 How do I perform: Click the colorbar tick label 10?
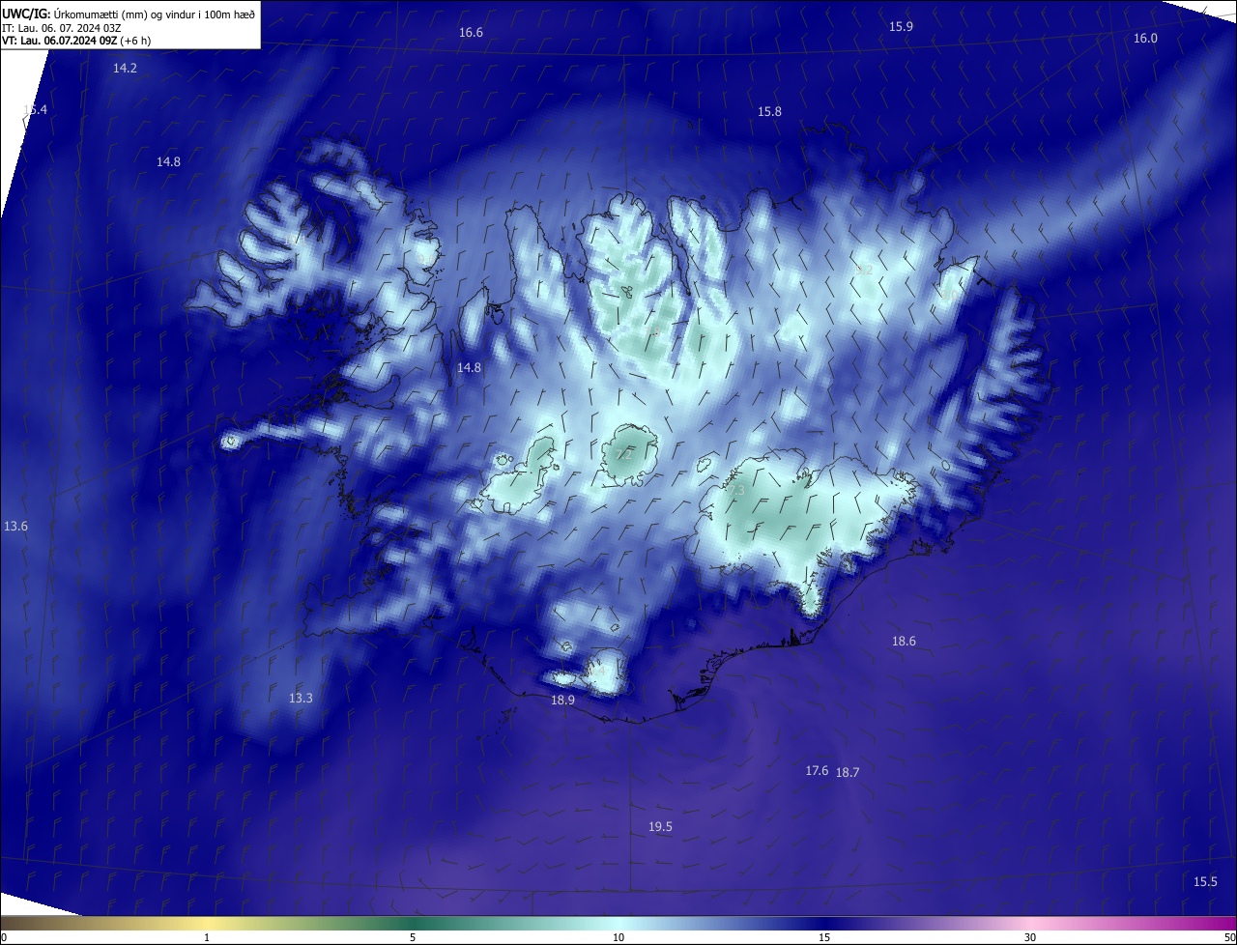coord(618,937)
